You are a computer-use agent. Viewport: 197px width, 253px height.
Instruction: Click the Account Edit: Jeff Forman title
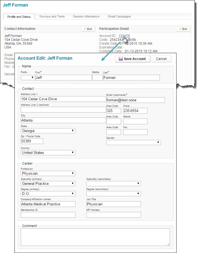(x=45, y=58)
